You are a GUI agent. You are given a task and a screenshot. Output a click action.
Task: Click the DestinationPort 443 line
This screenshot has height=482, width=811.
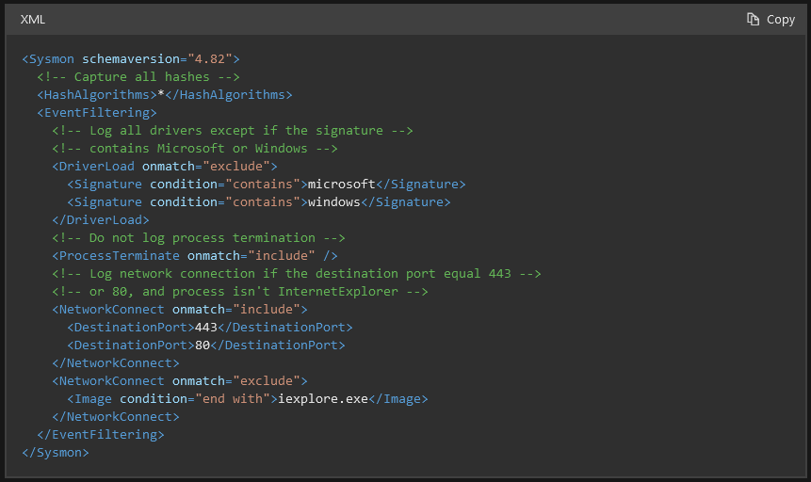pyautogui.click(x=210, y=328)
